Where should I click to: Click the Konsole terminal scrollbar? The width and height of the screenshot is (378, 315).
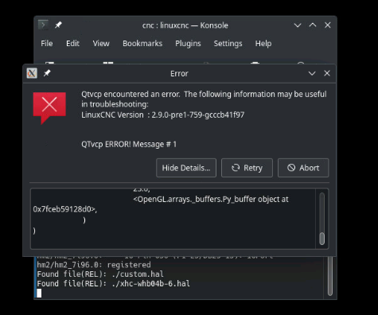coord(330,276)
